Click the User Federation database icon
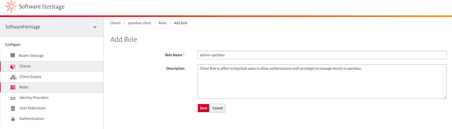Image resolution: width=452 pixels, height=129 pixels. [x=13, y=108]
